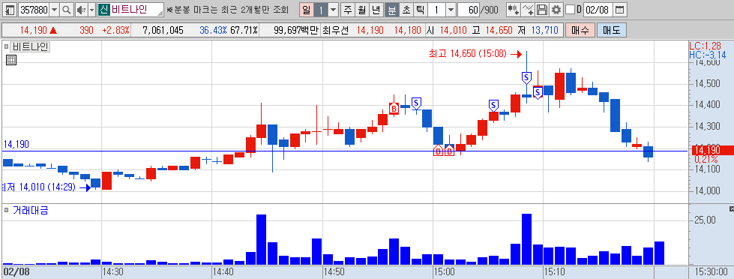Click the add candlestick chart icon
The height and width of the screenshot is (279, 734).
[x=513, y=9]
